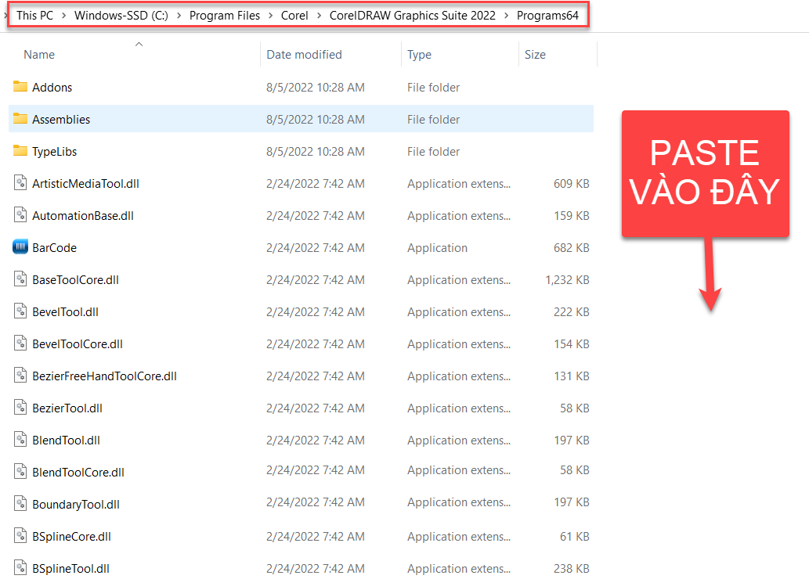The image size is (809, 579).
Task: Go to Program Files in breadcrumb
Action: click(x=225, y=16)
